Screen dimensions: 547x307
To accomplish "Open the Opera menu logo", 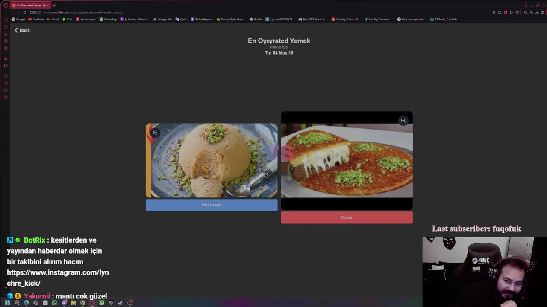I will [x=6, y=5].
